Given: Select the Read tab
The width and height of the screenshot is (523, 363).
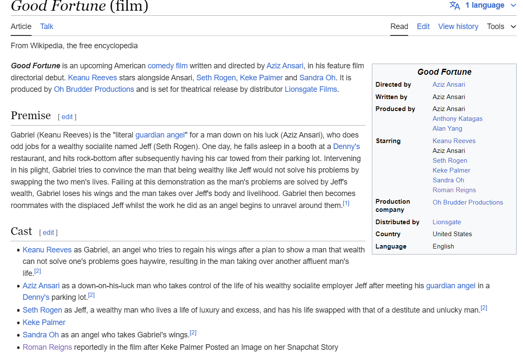Looking at the screenshot, I should click(399, 26).
